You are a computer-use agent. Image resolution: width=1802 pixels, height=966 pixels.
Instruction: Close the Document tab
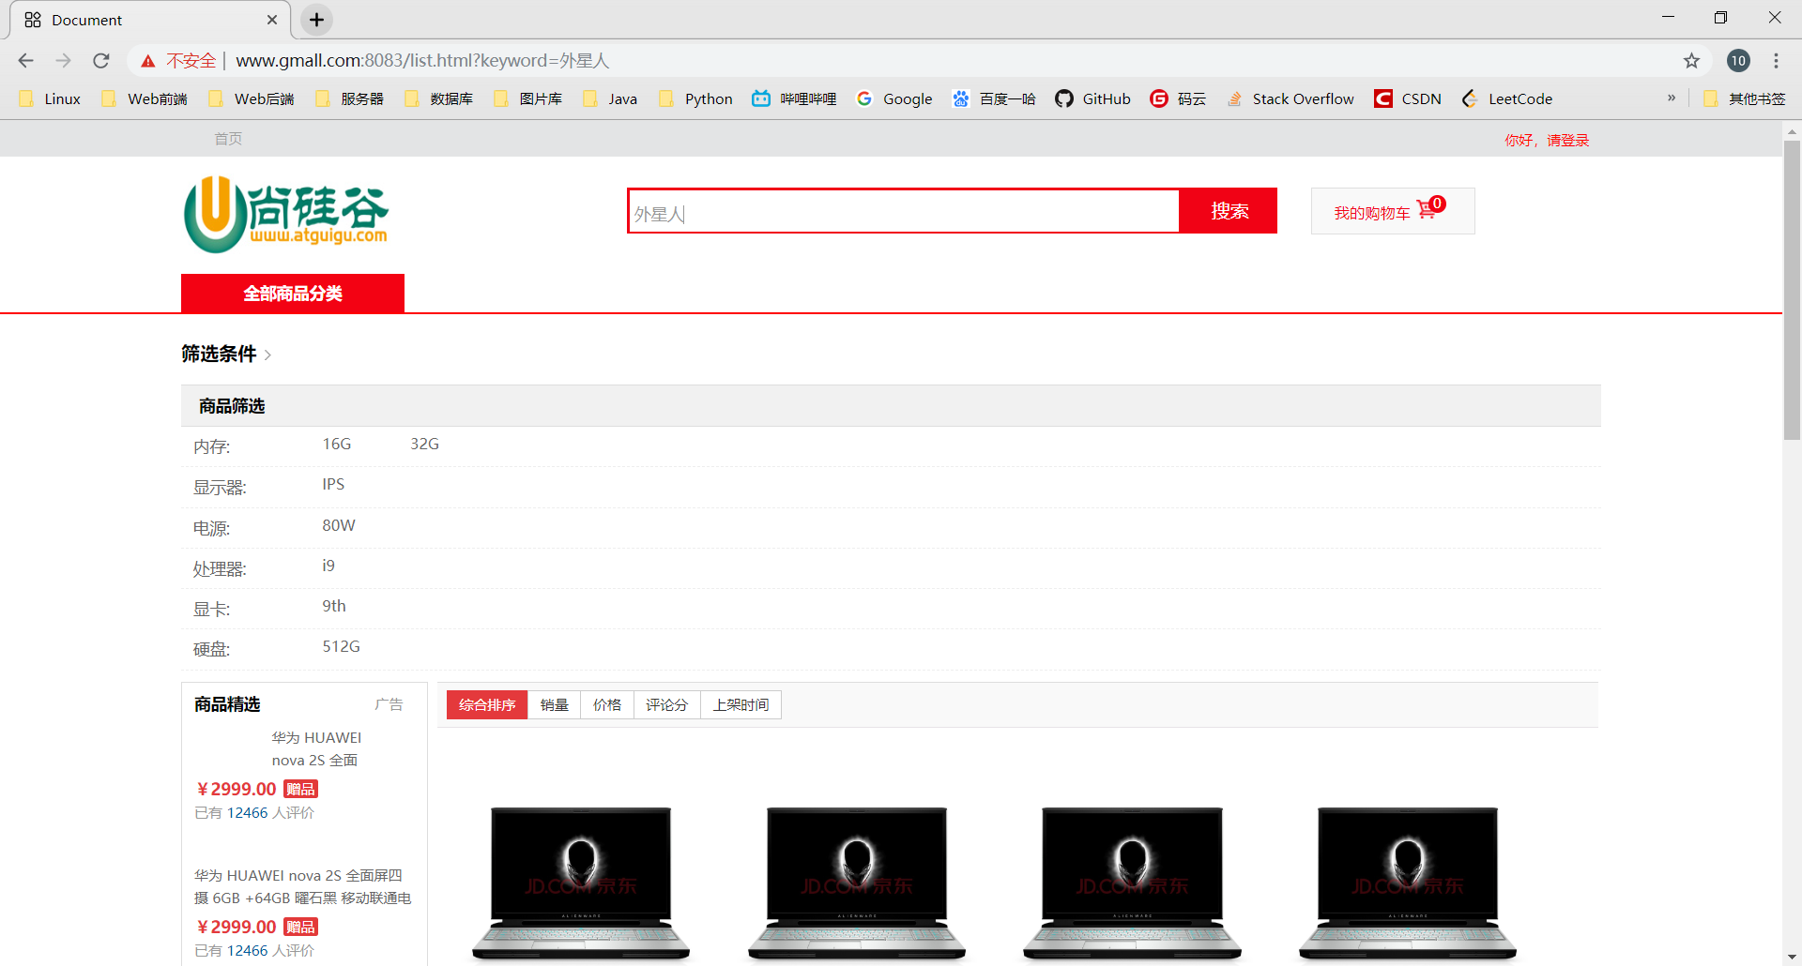click(x=272, y=20)
